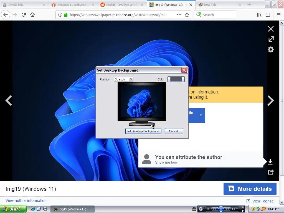
Task: Close the Img19 (Windows 11) tab
Action: [x=191, y=5]
